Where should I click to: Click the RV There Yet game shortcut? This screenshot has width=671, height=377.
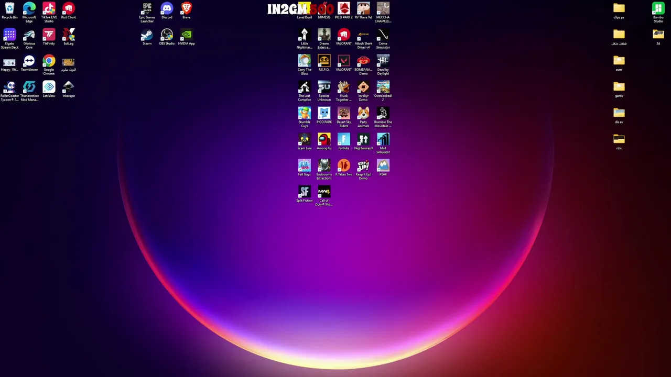coord(363,8)
